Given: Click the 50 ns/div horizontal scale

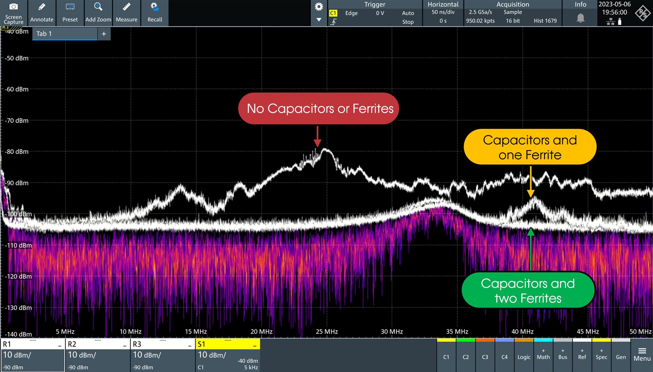Looking at the screenshot, I should pos(443,12).
